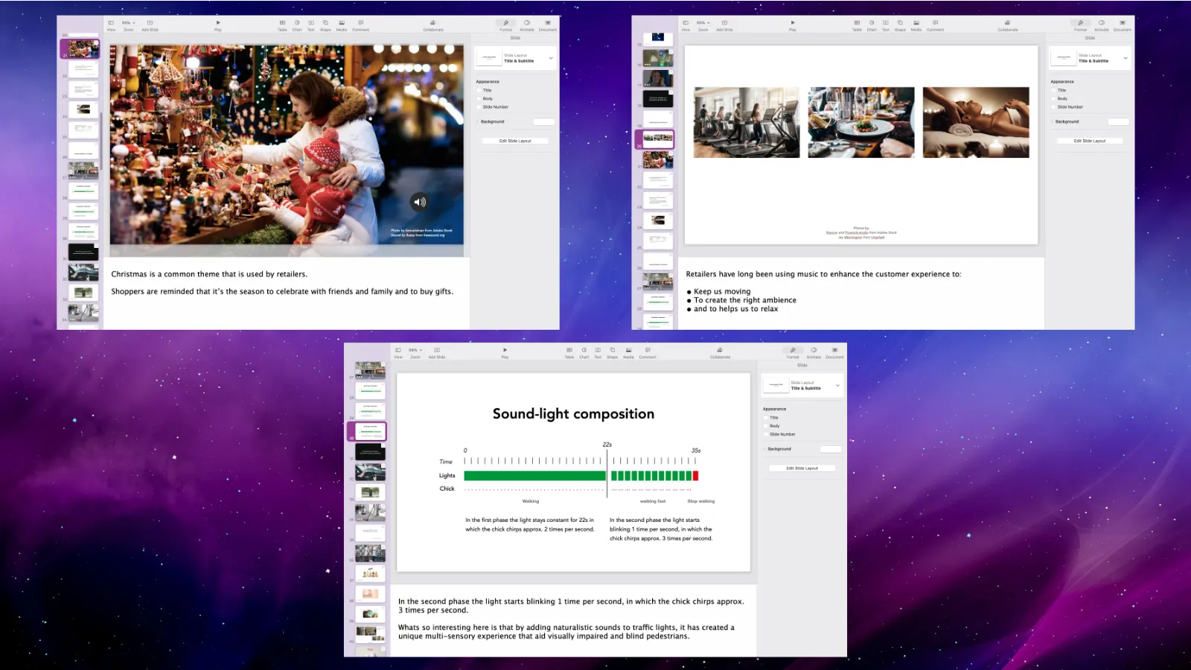Click Edit Slide Layout in spa photos window

1090,141
